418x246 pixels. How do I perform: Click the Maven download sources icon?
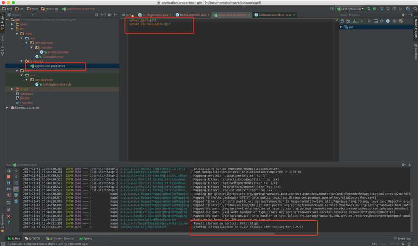point(355,21)
